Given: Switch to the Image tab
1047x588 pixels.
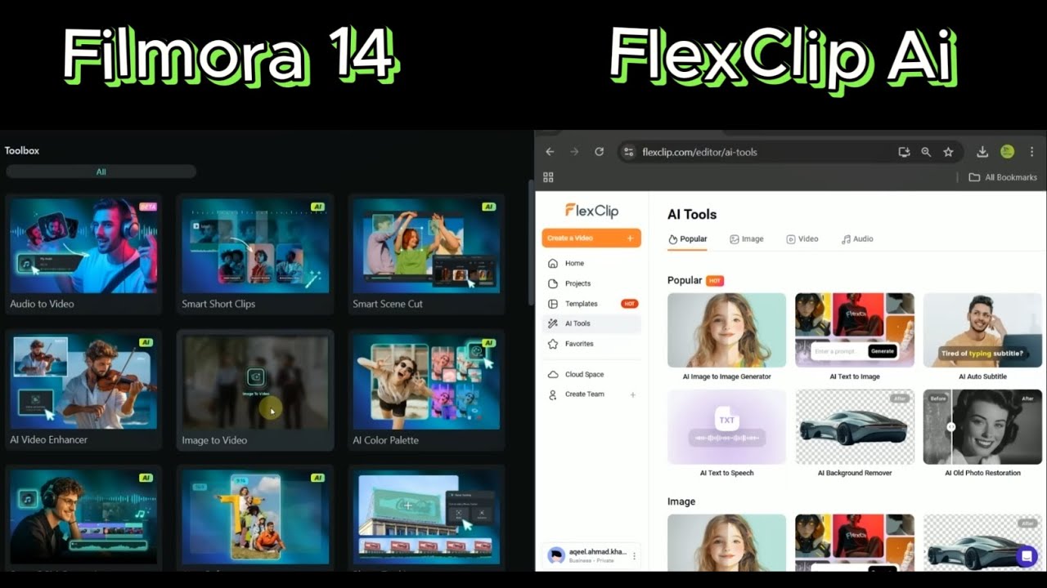Looking at the screenshot, I should 746,239.
